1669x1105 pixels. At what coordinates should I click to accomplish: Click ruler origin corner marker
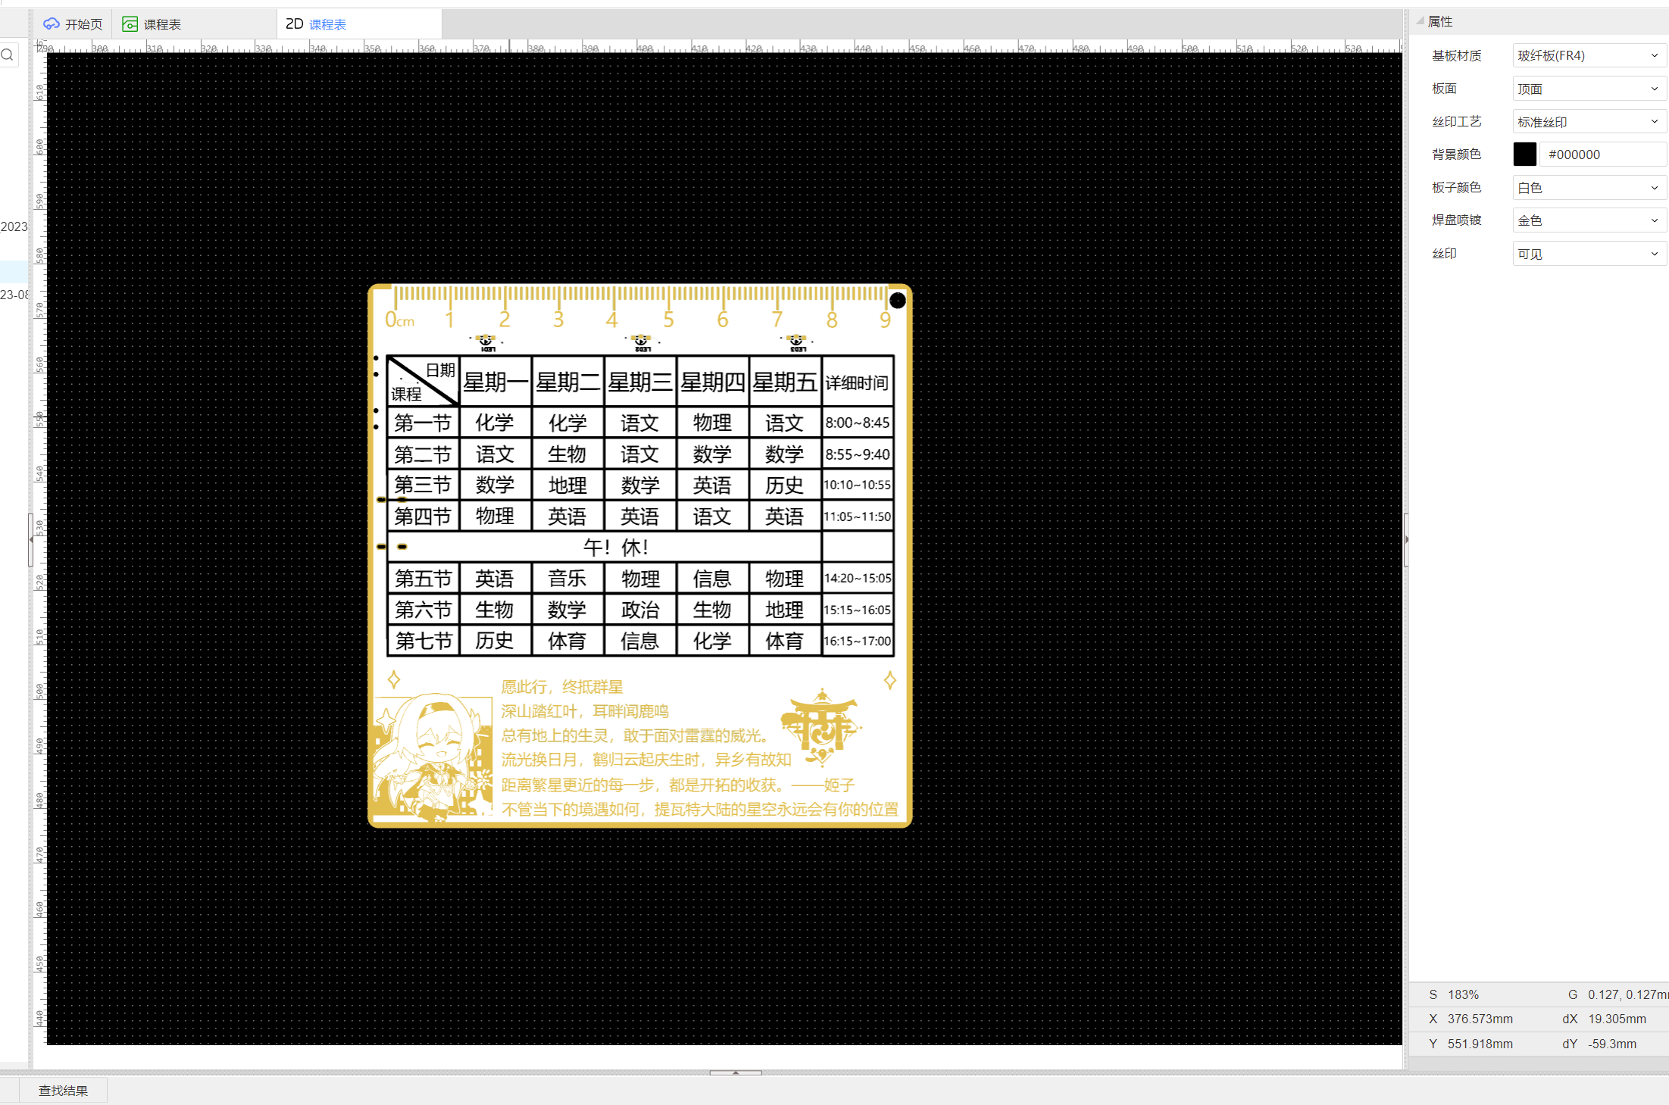point(38,45)
